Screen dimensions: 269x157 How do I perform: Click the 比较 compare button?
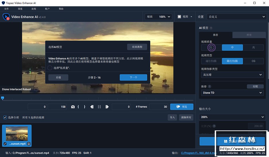coord(255,86)
